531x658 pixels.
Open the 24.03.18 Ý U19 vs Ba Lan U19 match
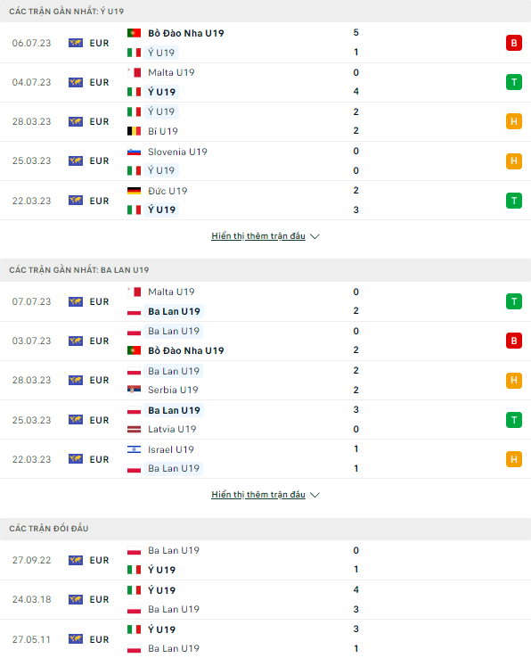pyautogui.click(x=265, y=600)
